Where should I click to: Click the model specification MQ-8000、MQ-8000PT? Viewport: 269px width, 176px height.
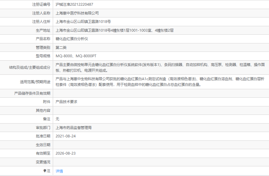click(76, 56)
